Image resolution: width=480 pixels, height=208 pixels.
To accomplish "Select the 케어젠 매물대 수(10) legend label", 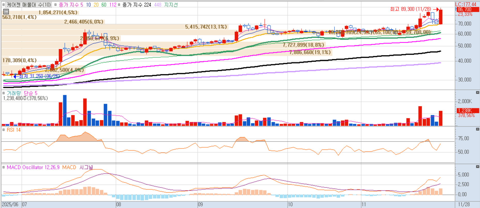I will pos(29,5).
